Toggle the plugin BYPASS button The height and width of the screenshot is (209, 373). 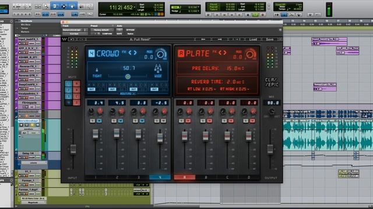tap(131, 30)
